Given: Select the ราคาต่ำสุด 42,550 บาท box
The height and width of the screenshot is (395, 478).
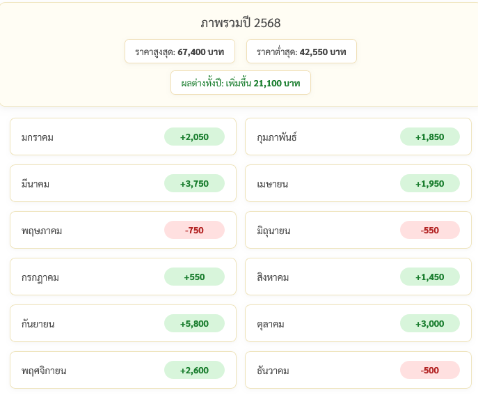Looking at the screenshot, I should [x=301, y=52].
